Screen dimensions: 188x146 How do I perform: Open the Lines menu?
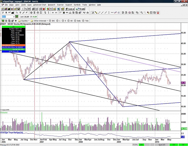(x=29, y=5)
